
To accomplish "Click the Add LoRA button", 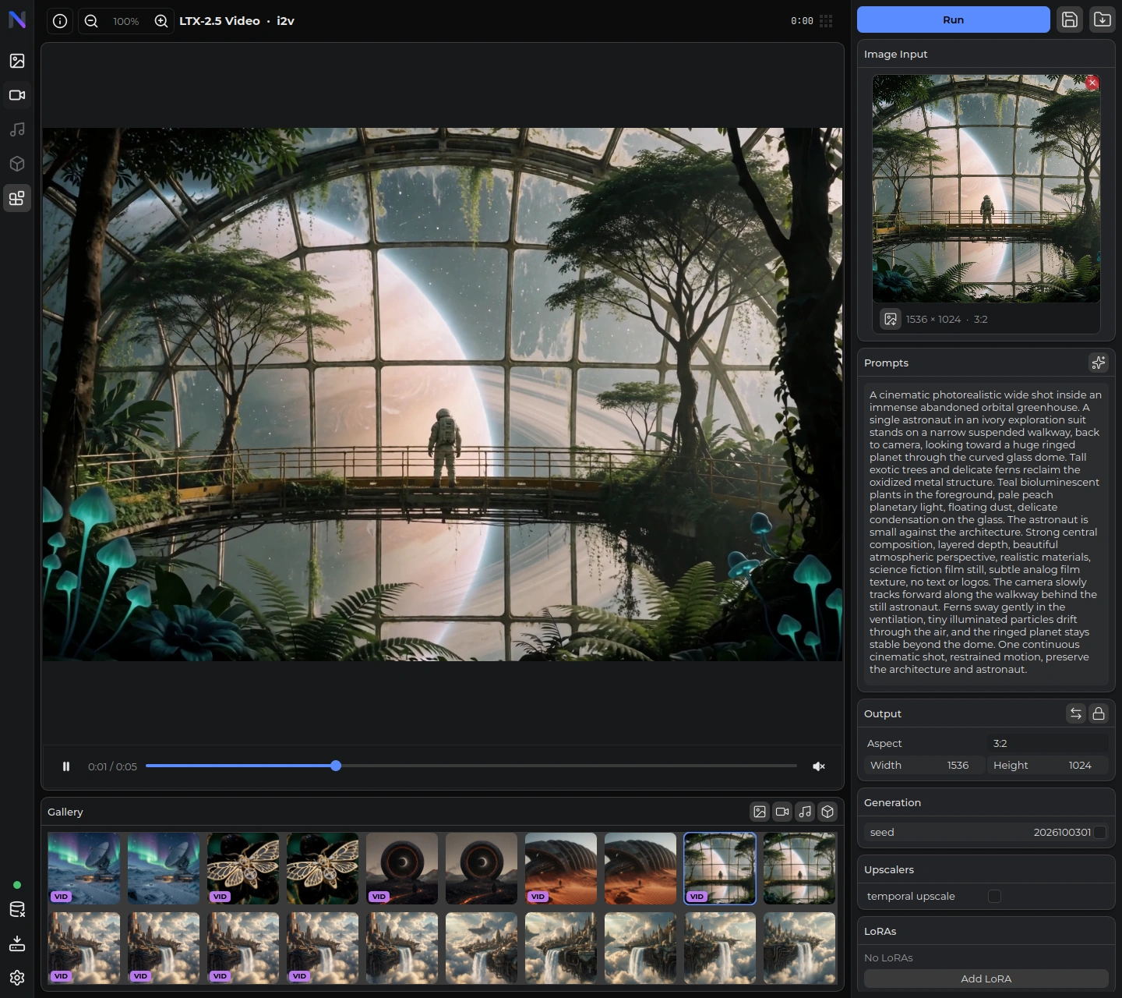I will point(986,979).
